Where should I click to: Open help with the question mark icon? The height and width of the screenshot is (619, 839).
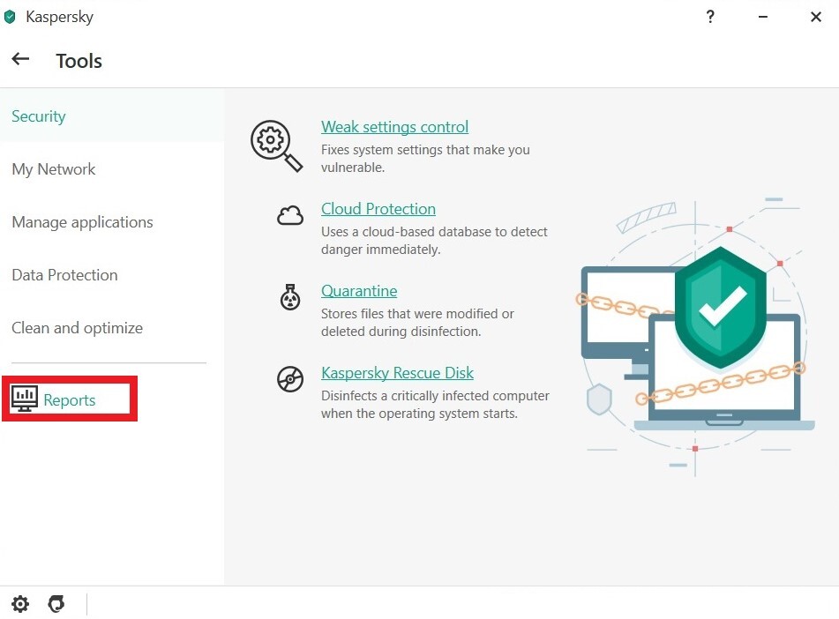point(710,17)
